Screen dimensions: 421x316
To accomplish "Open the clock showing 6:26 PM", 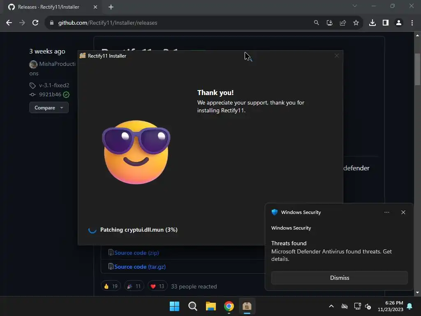I will [391, 306].
